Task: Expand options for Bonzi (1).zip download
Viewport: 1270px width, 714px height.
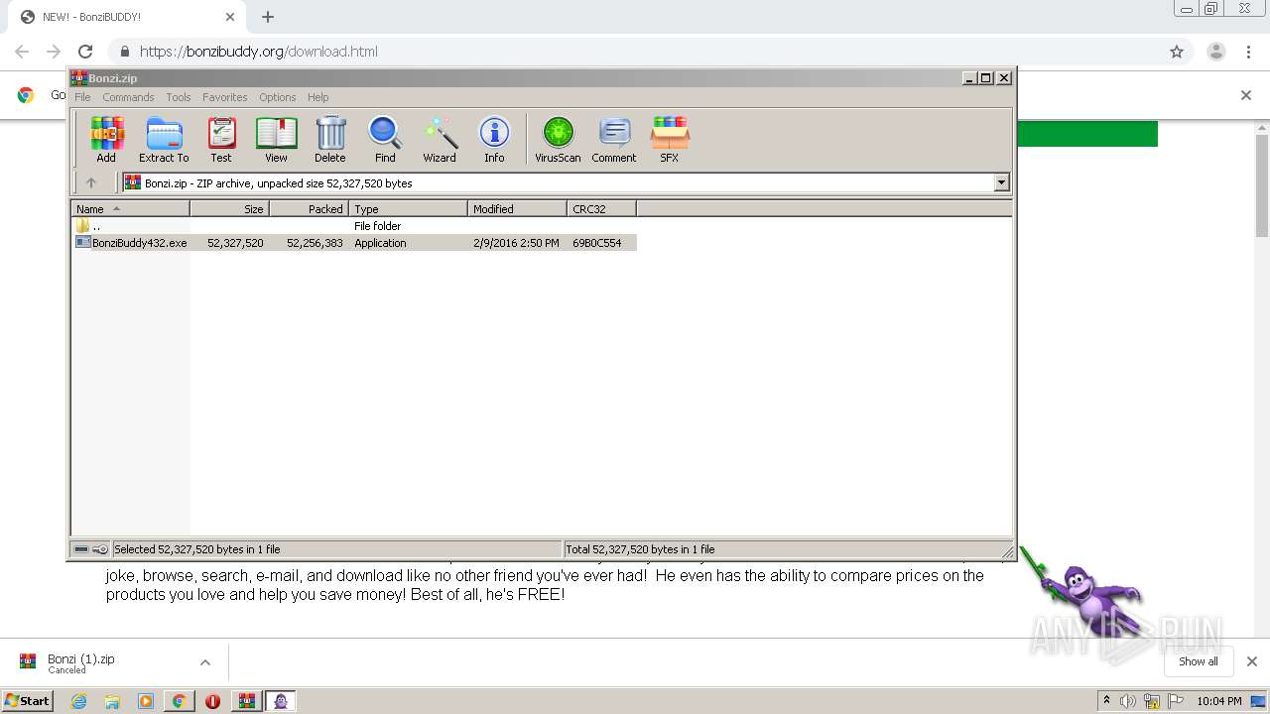Action: pyautogui.click(x=205, y=662)
